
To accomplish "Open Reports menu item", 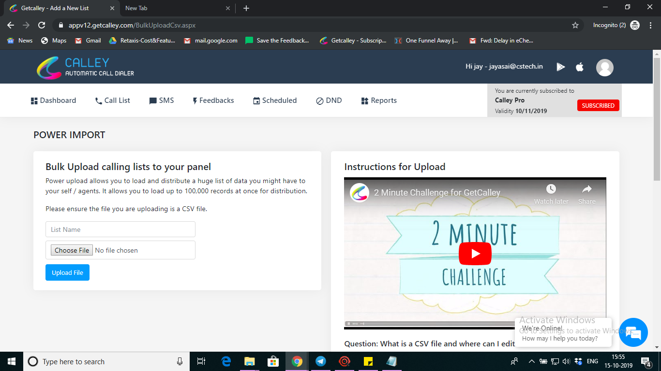I will point(379,100).
